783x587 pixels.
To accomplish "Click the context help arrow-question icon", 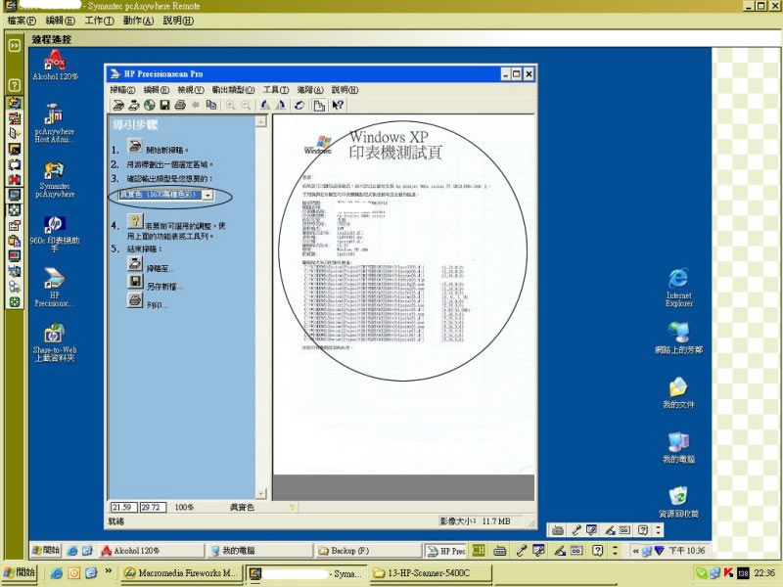I will point(338,106).
